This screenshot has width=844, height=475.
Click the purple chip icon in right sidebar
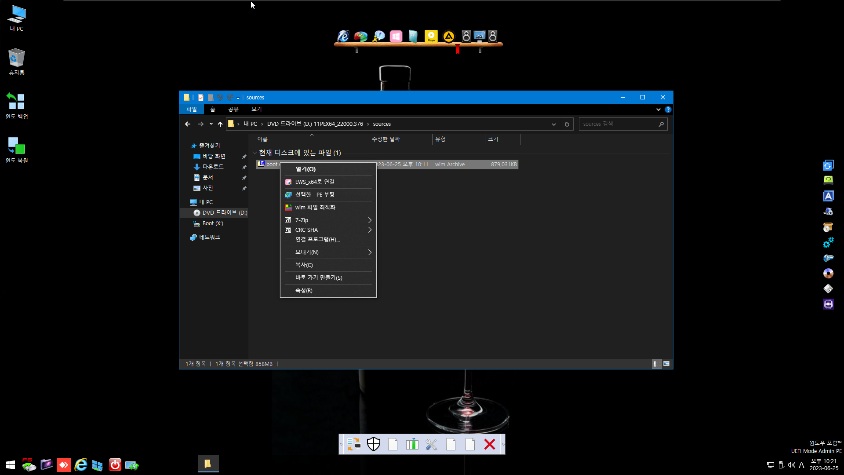(x=828, y=304)
